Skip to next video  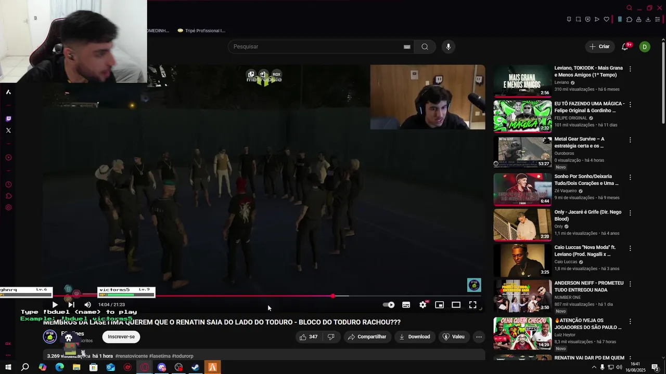(x=71, y=305)
